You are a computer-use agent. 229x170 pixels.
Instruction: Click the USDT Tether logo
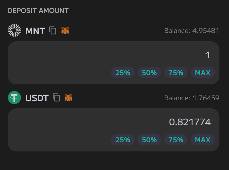click(14, 97)
